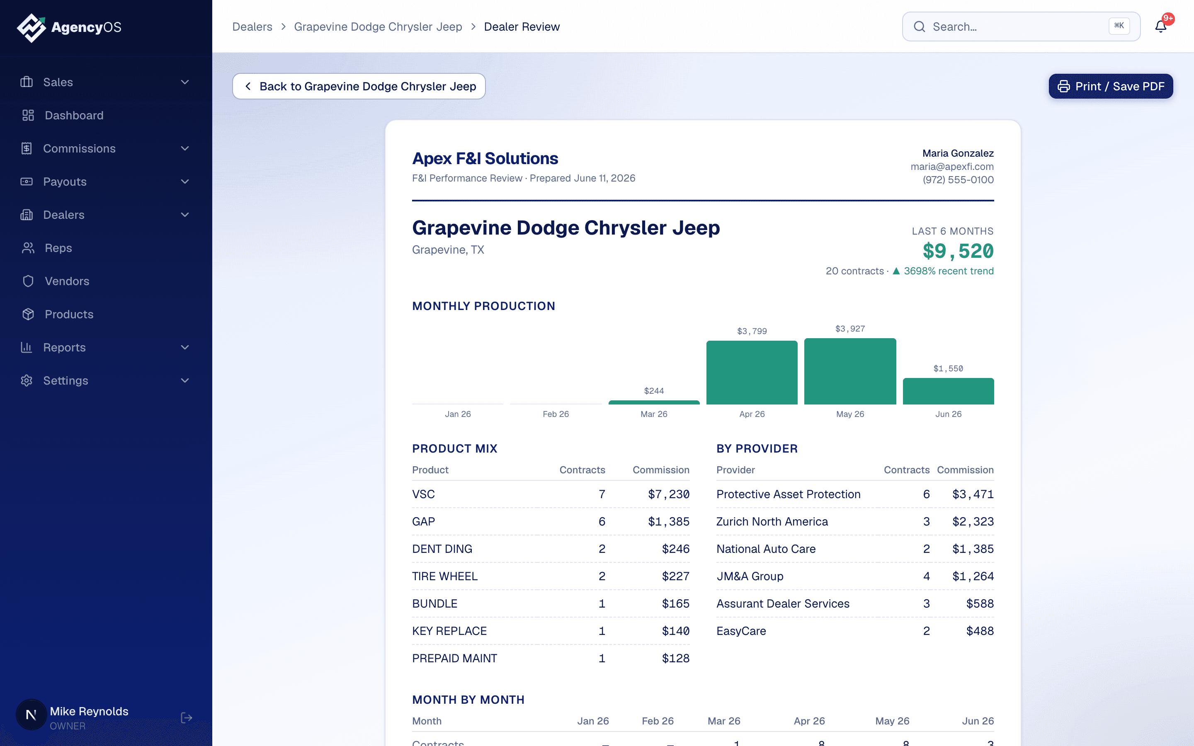Expand the Commissions menu chevron
Image resolution: width=1194 pixels, height=746 pixels.
pyautogui.click(x=185, y=148)
